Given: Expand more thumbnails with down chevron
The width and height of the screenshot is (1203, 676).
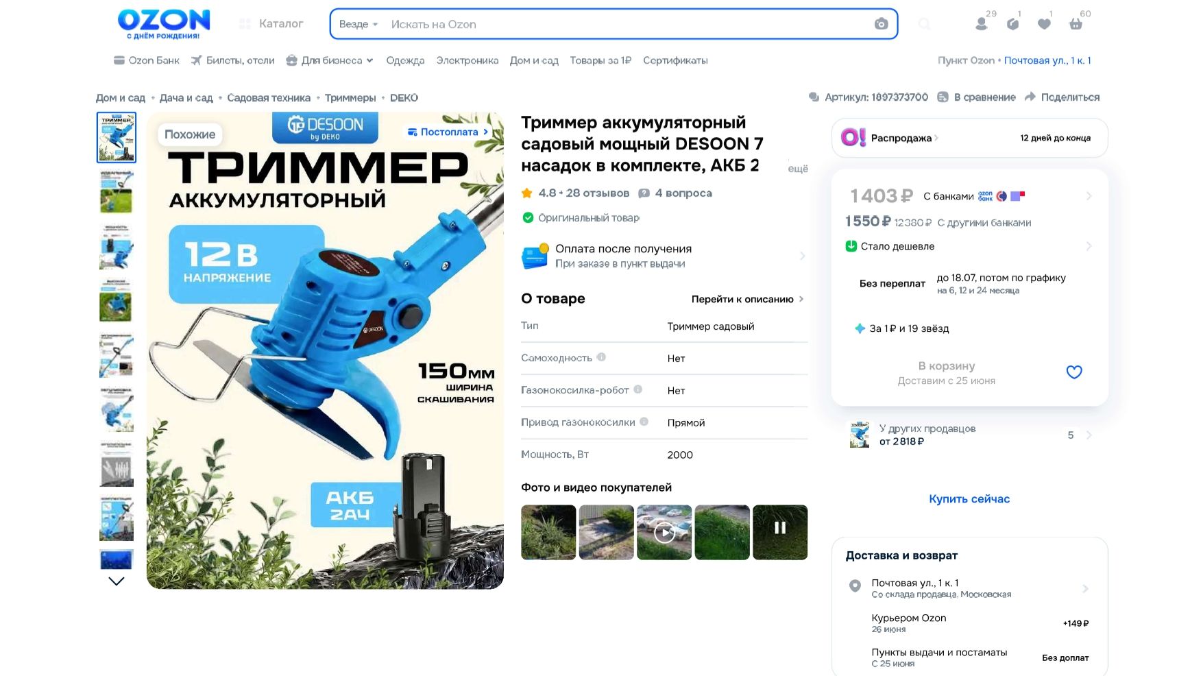Looking at the screenshot, I should (x=117, y=581).
